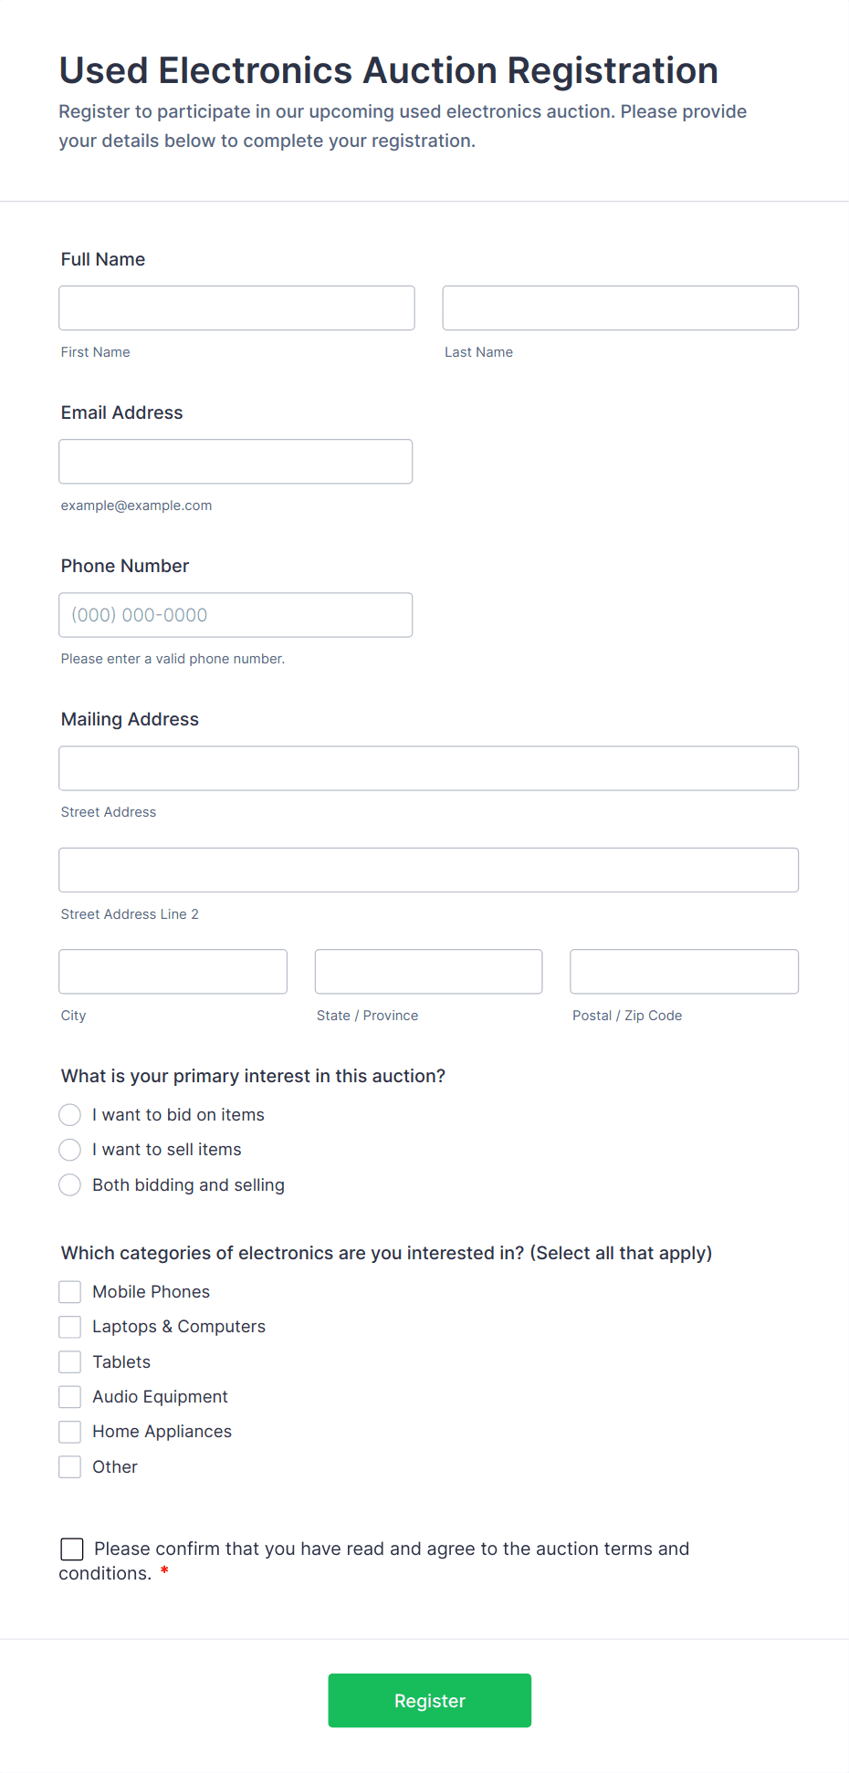Tick the Home Appliances checkbox
Screen dimensions: 849x1773
click(70, 1432)
